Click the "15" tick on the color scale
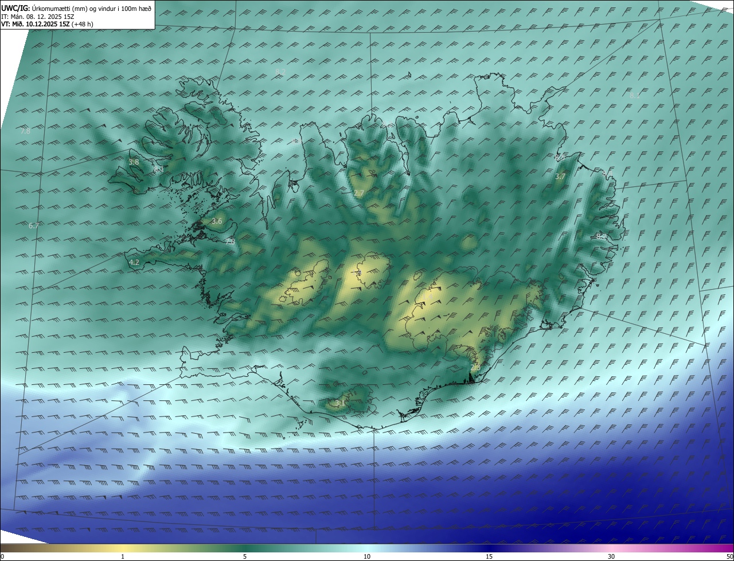 (x=489, y=556)
